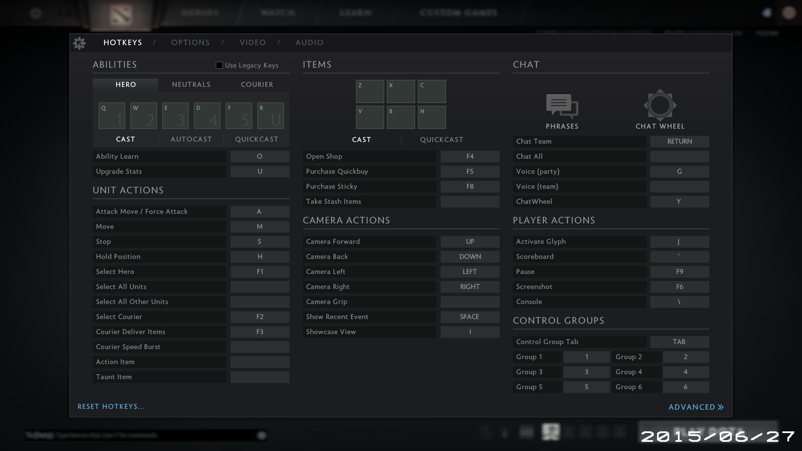Screen dimensions: 802x451
Task: Click item slot bound to C
Action: coord(432,91)
